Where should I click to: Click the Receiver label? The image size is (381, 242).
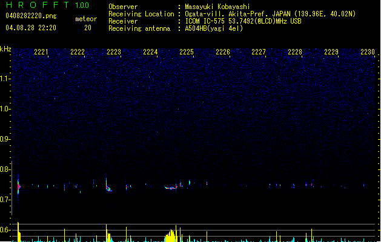123,21
